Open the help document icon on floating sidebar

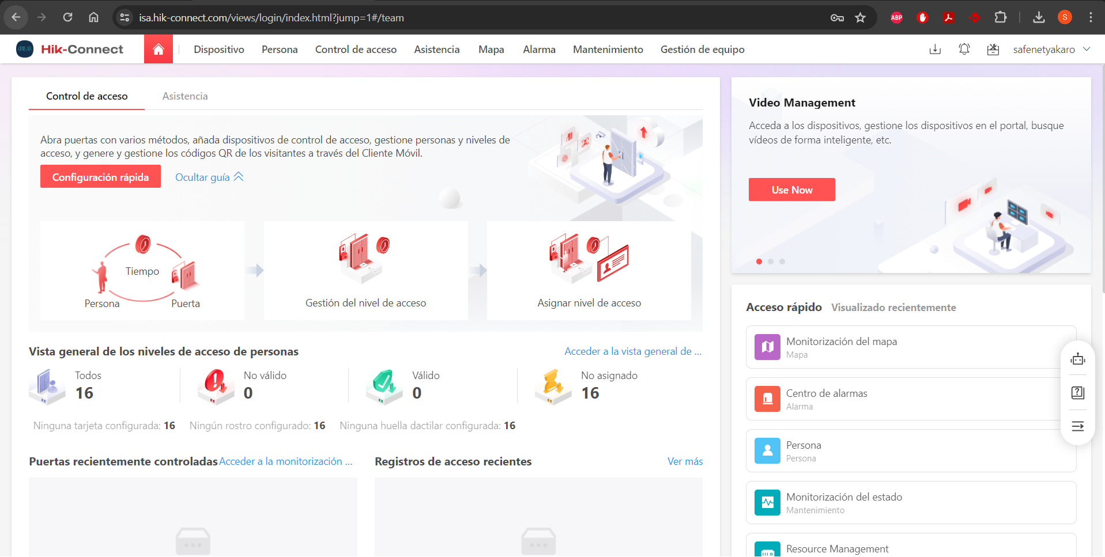click(1077, 393)
